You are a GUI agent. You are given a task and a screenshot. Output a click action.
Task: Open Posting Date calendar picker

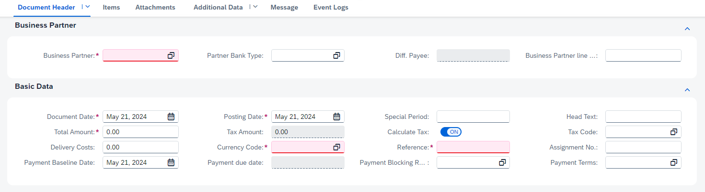coord(336,117)
